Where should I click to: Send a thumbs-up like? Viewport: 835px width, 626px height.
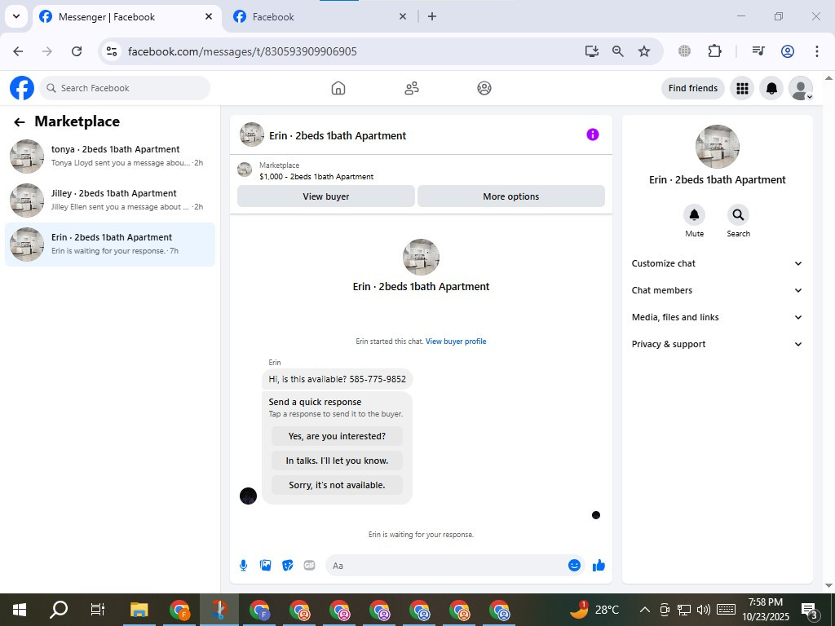click(x=599, y=566)
